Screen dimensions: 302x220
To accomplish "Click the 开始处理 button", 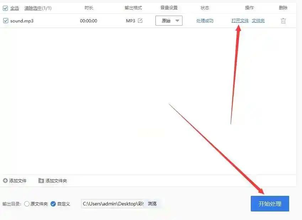I will tap(270, 204).
